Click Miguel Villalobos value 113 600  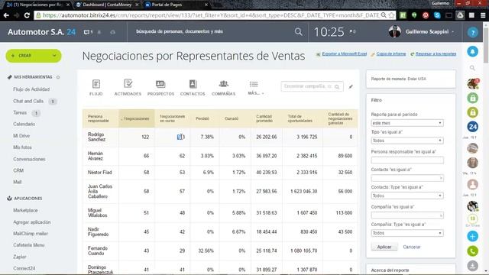[x=344, y=213]
